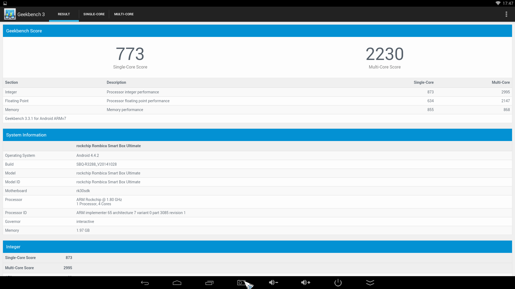Switch to the MULTI-CORE tab
The width and height of the screenshot is (515, 289).
[124, 14]
